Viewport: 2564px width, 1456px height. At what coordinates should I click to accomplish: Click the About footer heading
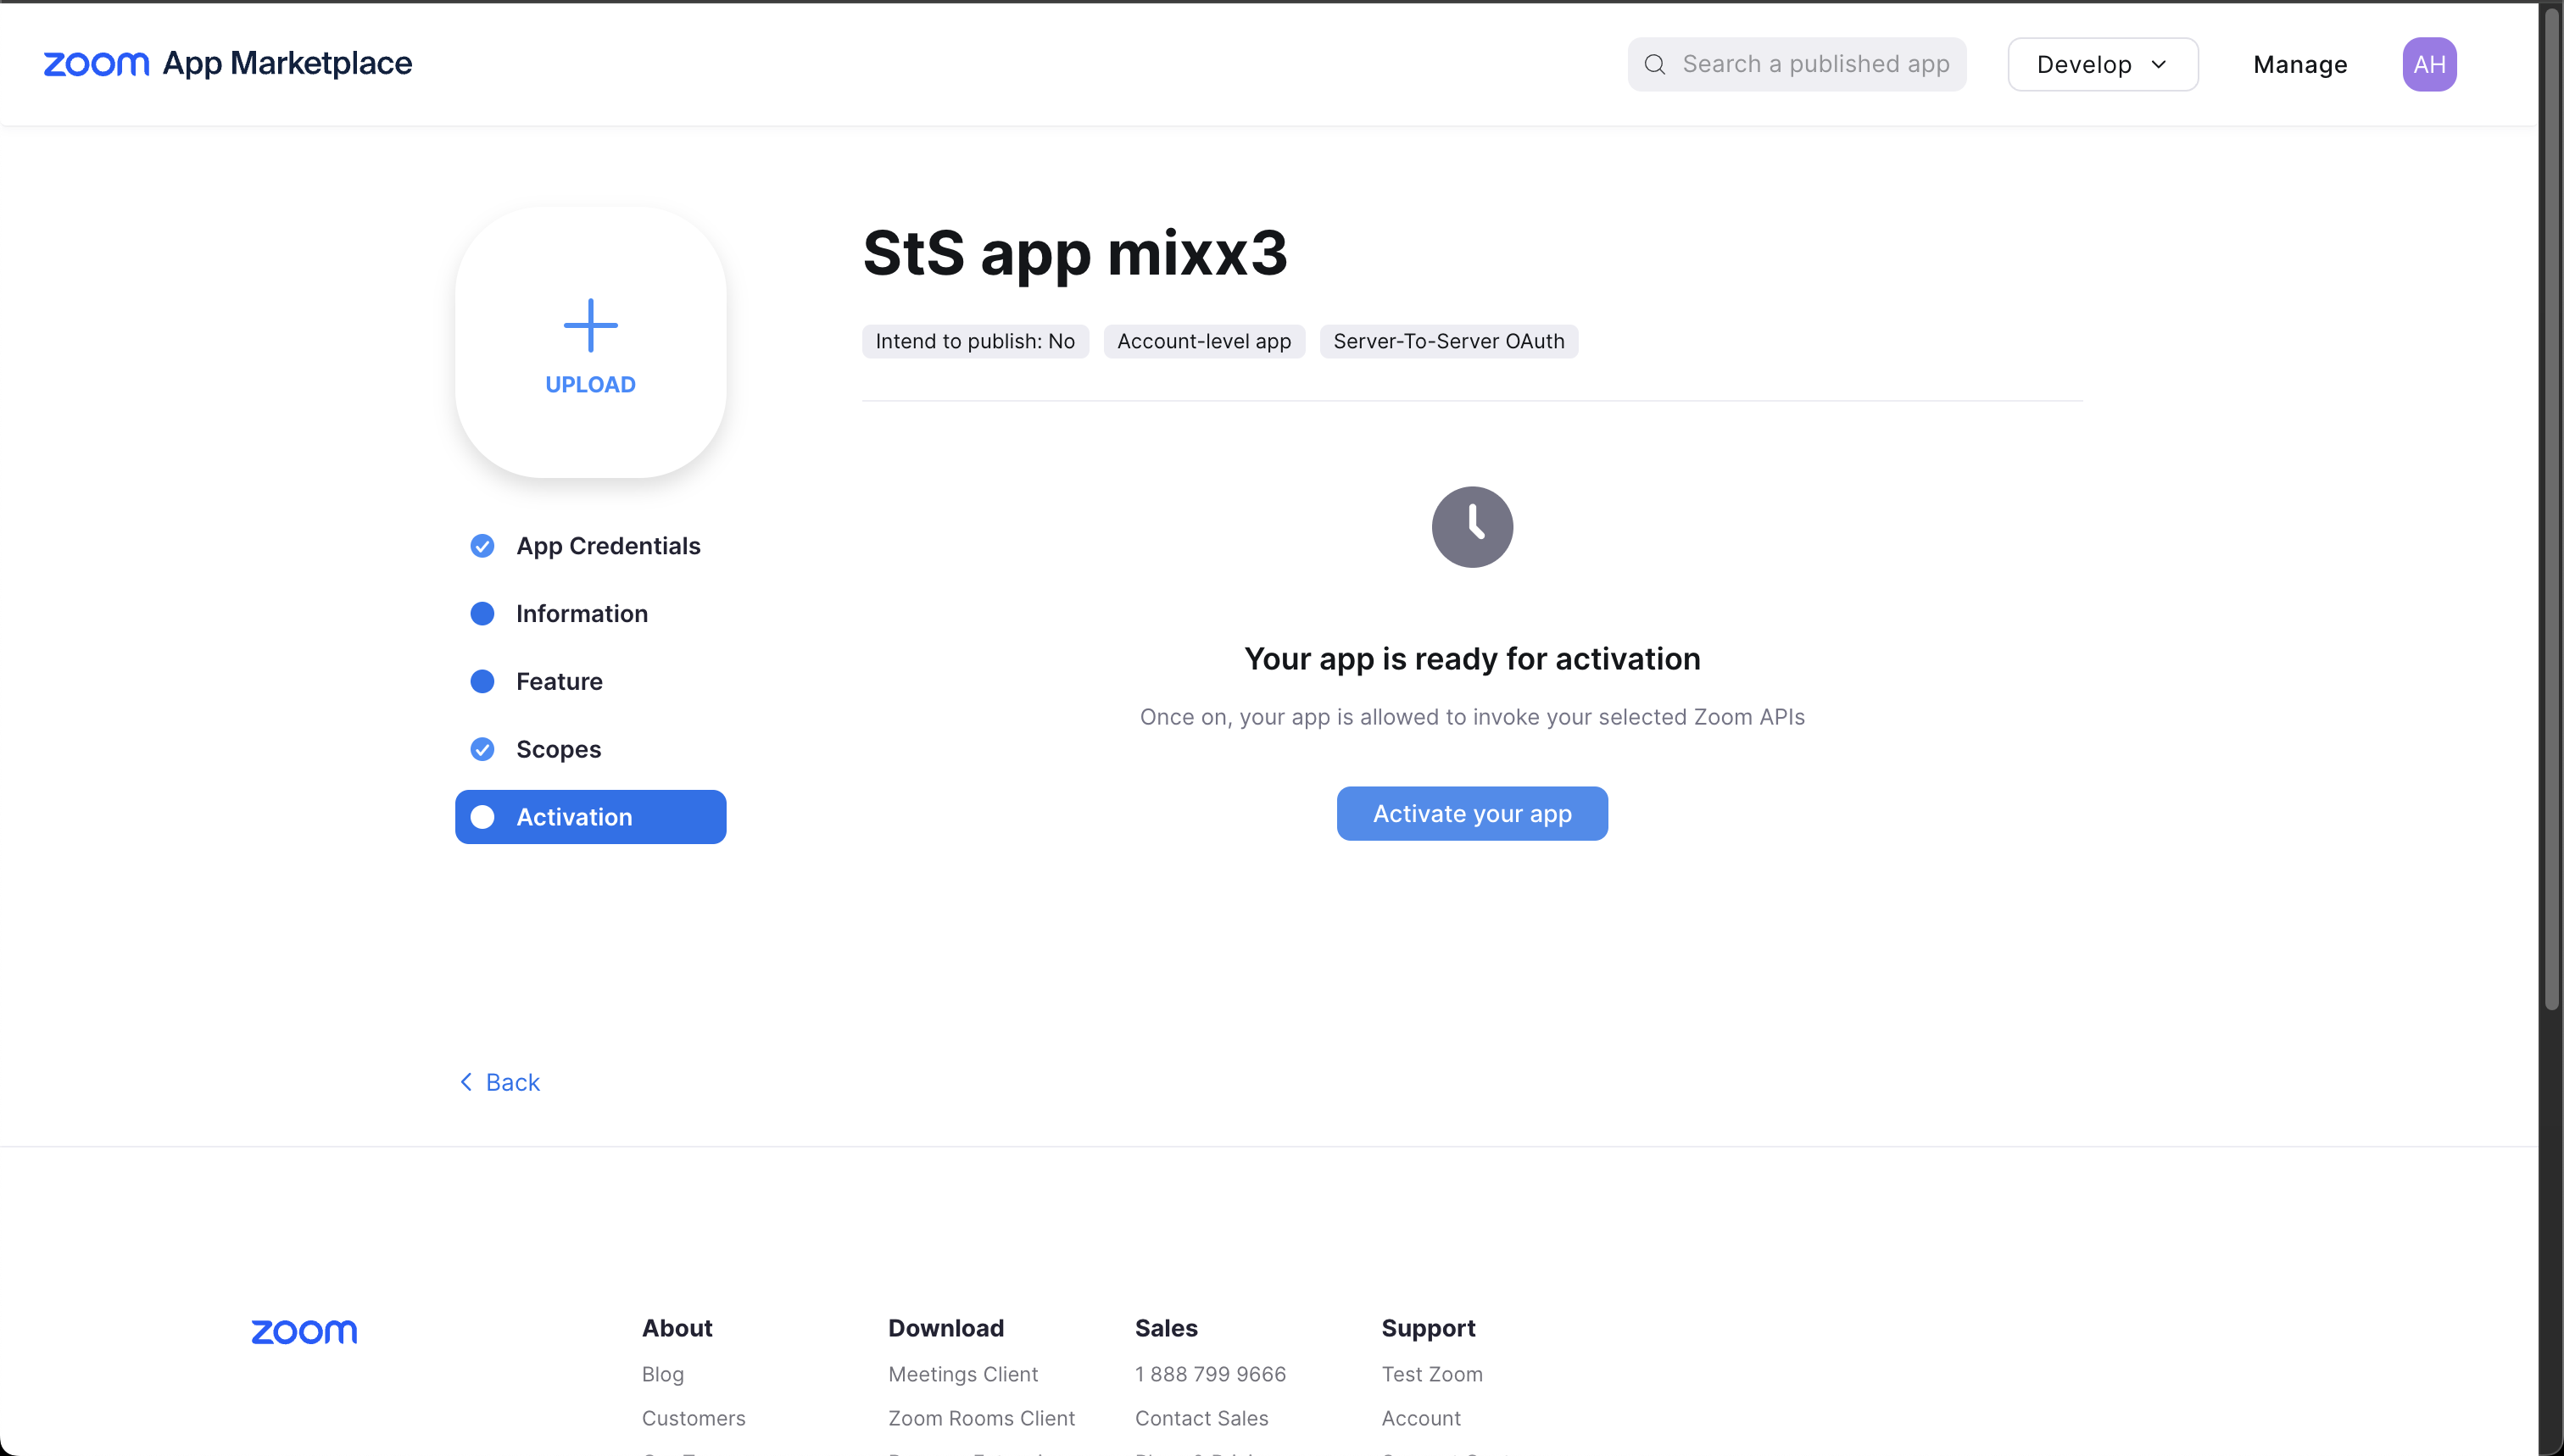pos(677,1328)
